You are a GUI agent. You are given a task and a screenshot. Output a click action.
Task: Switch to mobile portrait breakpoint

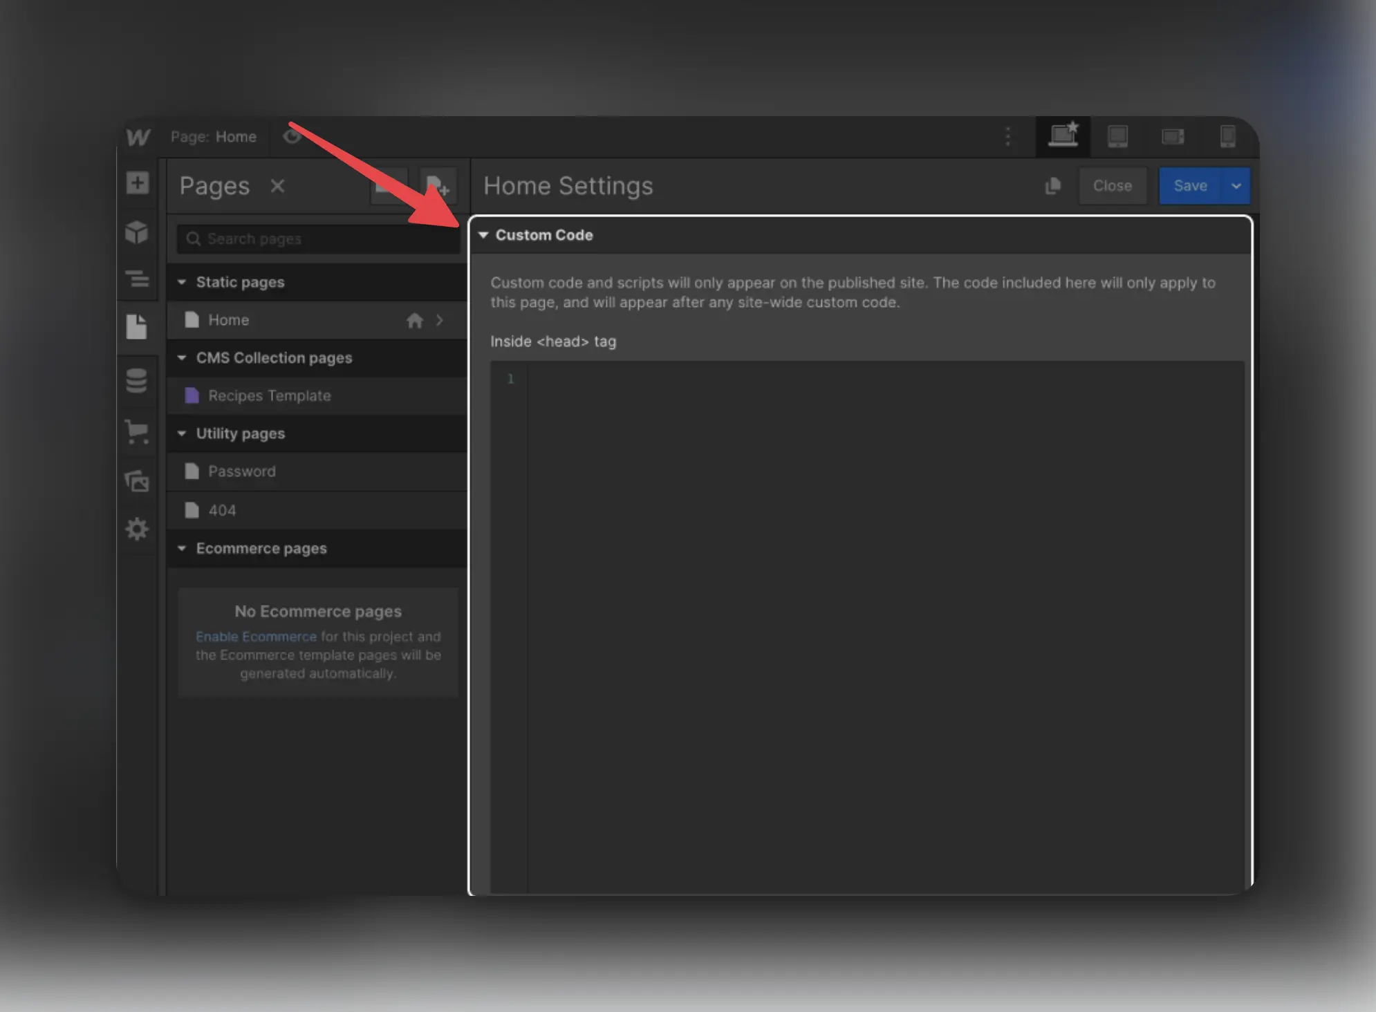coord(1228,136)
